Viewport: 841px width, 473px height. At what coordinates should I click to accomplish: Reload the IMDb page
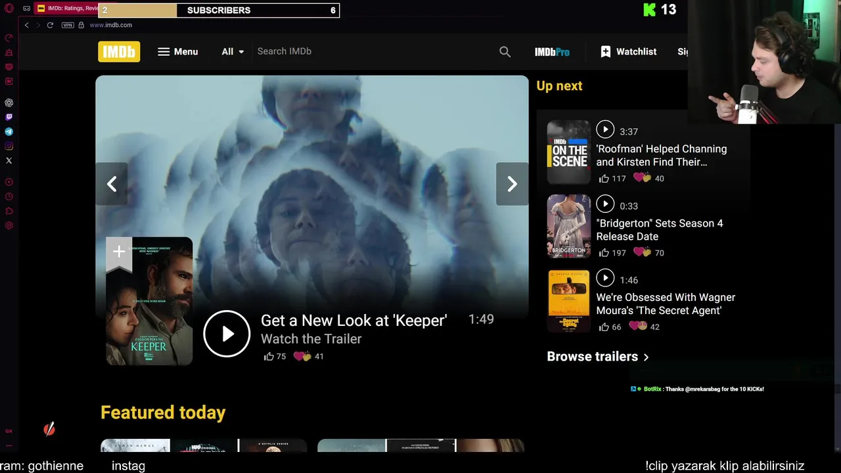50,25
